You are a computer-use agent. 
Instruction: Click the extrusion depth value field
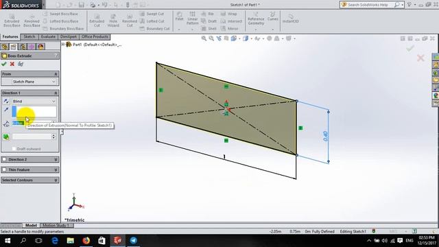coord(32,123)
